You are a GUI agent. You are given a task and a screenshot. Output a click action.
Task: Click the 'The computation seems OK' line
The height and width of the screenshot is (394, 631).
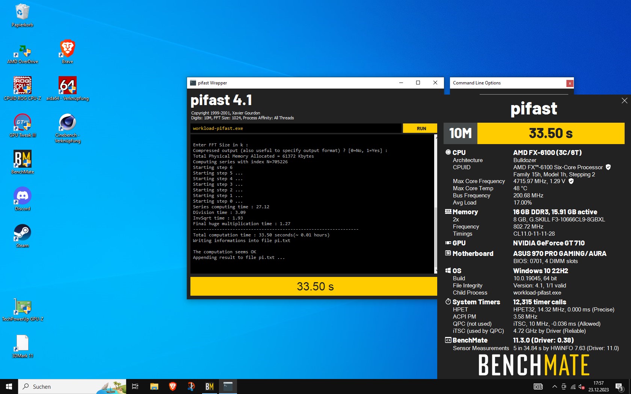click(224, 252)
